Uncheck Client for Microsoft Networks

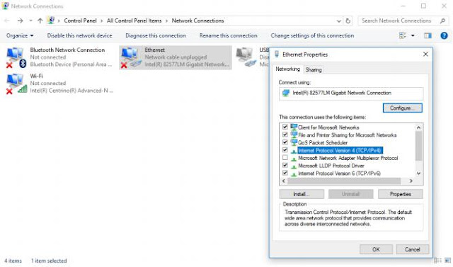pyautogui.click(x=285, y=127)
